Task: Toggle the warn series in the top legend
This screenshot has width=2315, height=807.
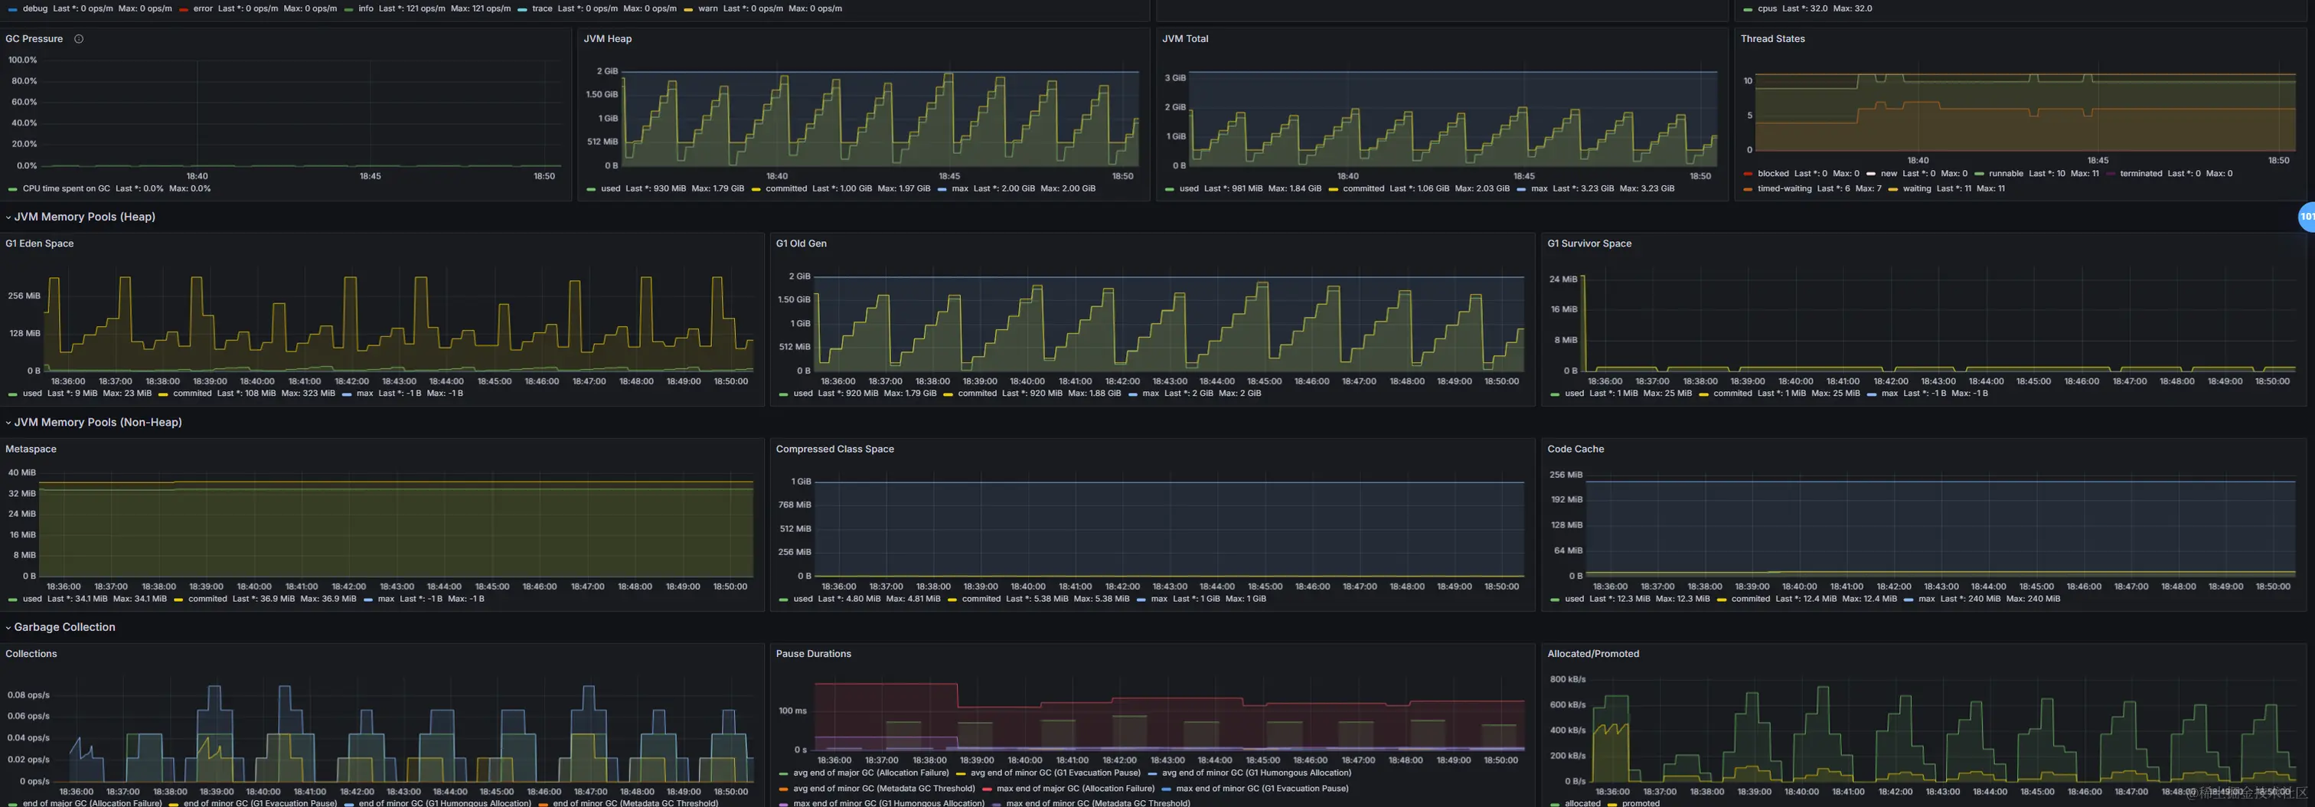Action: tap(708, 9)
